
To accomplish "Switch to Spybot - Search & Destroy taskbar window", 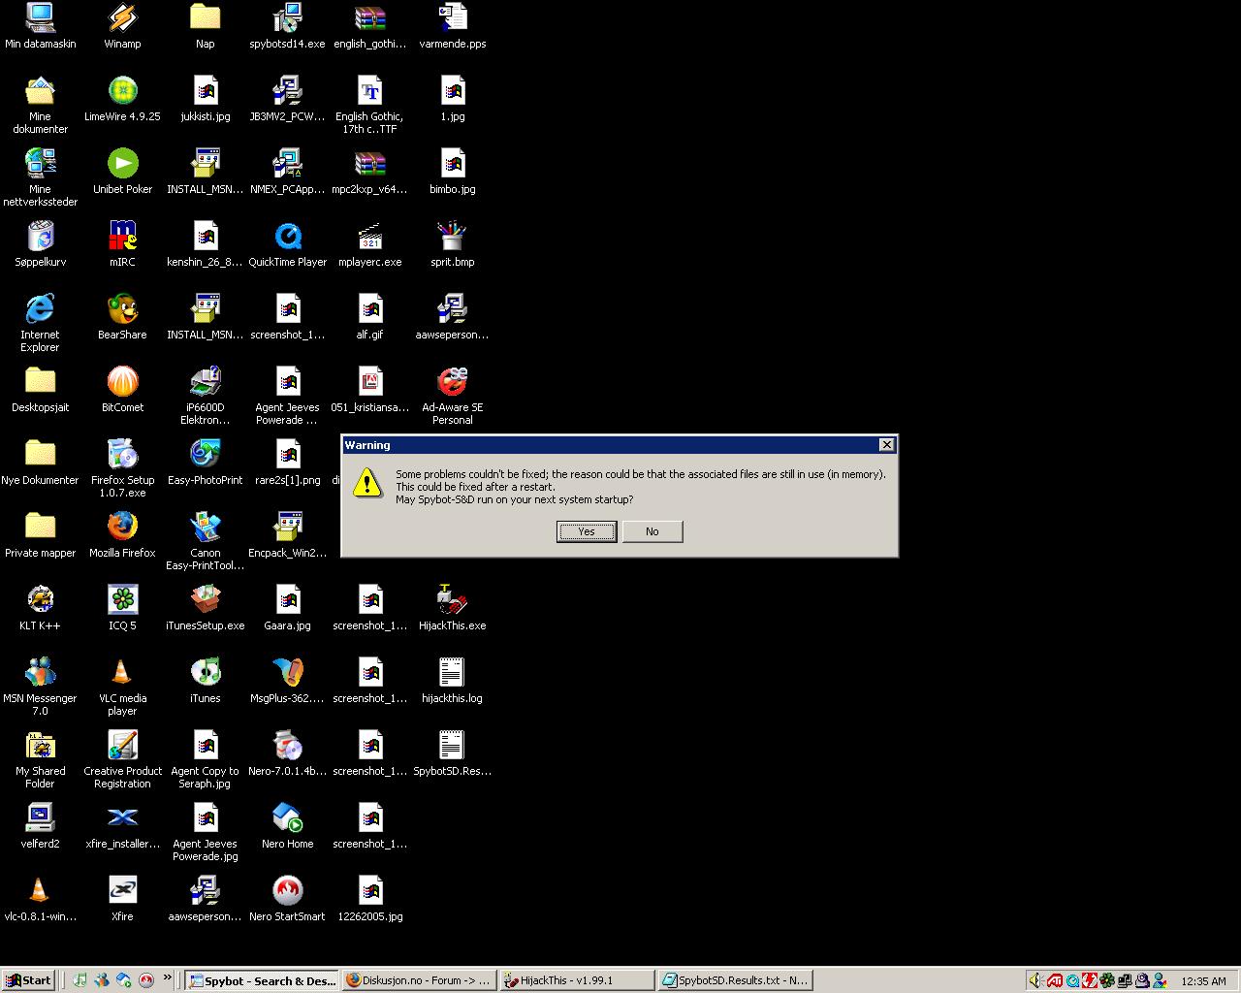I will click(262, 980).
